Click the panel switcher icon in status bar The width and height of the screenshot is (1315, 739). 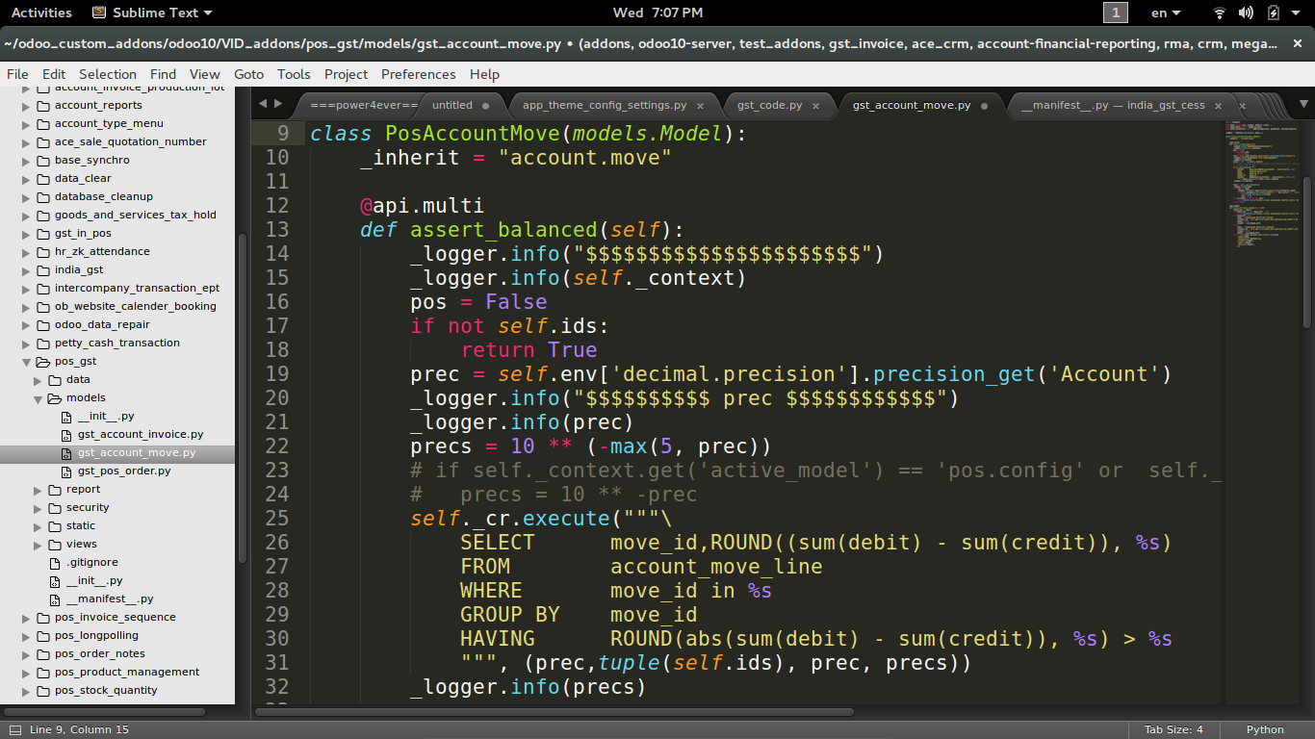coord(12,729)
